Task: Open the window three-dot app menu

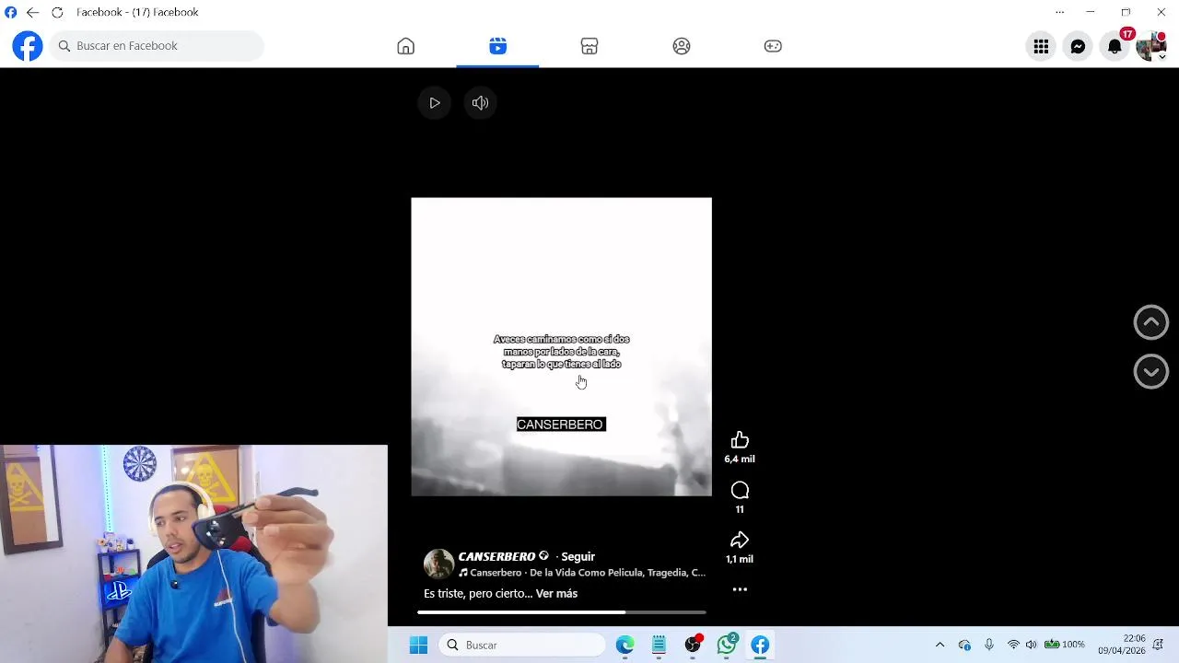Action: click(x=1059, y=12)
